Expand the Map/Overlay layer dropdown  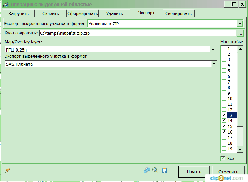(213, 50)
